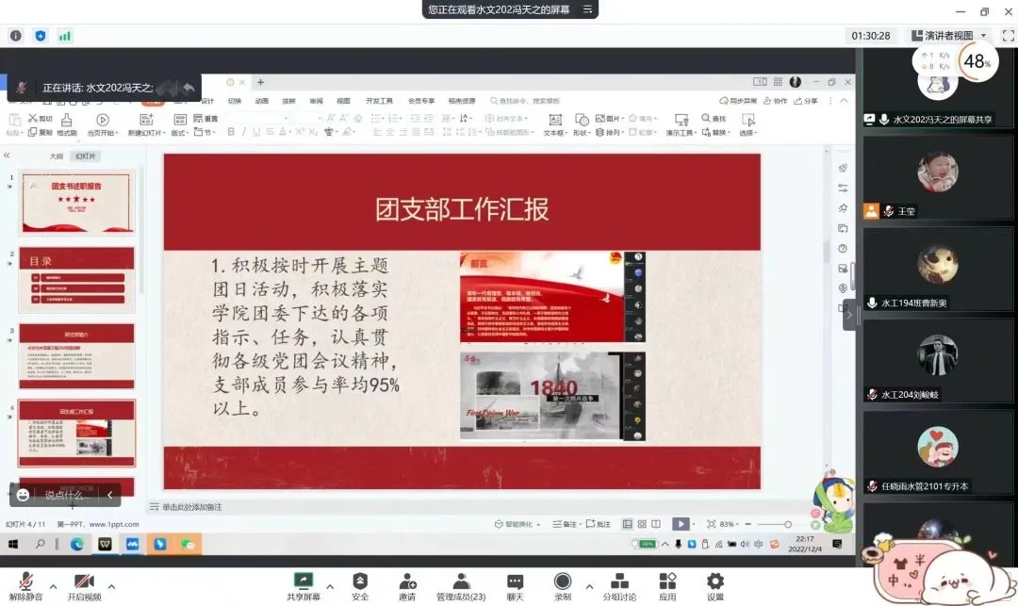Add a slide with 新建幻灯片
This screenshot has width=1018, height=606.
(x=145, y=124)
